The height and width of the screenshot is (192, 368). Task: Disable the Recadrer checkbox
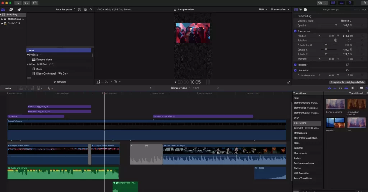coord(295,65)
